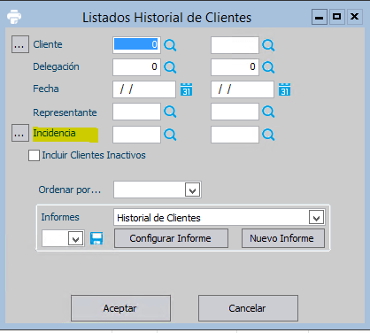370x333 pixels.
Task: Expand the Ordenar por dropdown
Action: point(192,190)
